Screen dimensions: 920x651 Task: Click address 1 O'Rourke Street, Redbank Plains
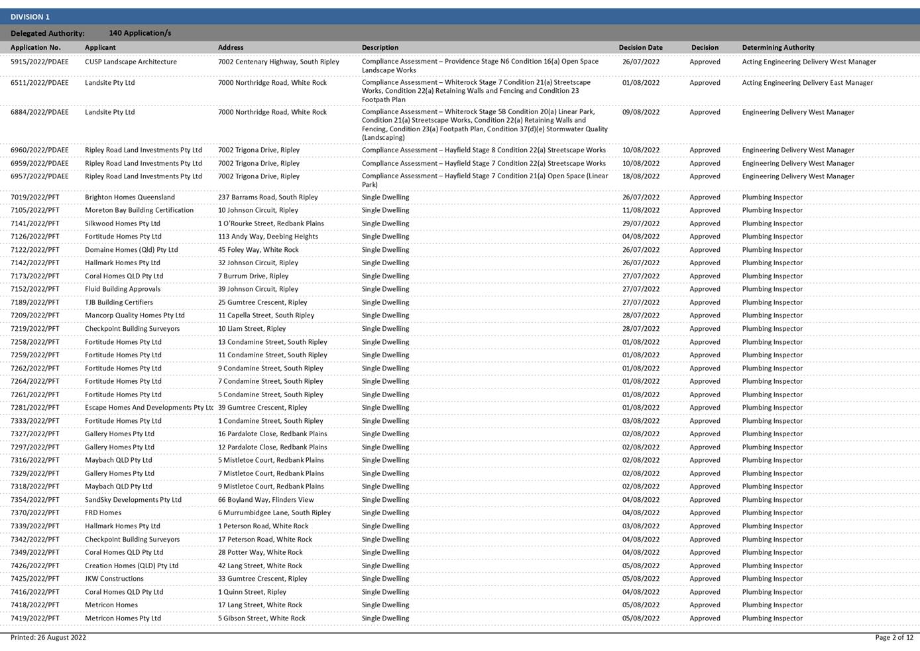(x=271, y=223)
